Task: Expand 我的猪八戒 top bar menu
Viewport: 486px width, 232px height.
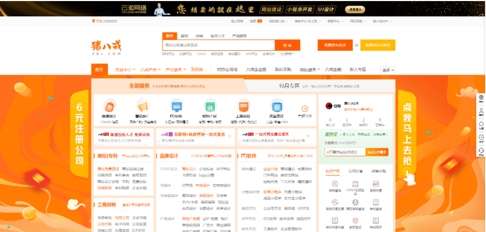Action: point(278,21)
